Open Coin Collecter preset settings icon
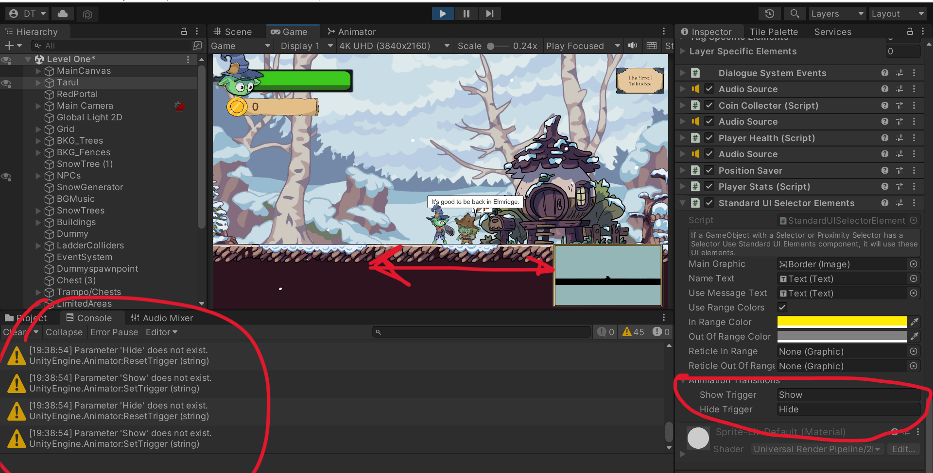The image size is (933, 473). (899, 105)
